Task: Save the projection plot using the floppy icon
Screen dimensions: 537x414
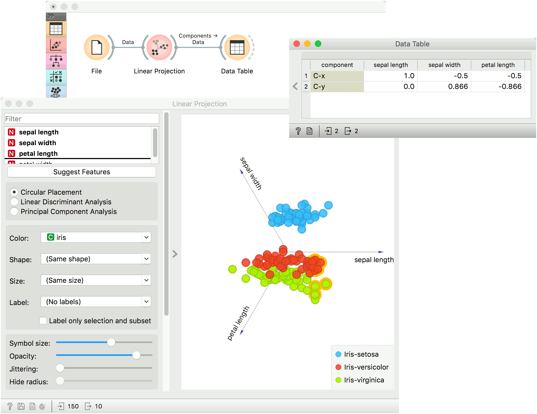Action: click(x=21, y=406)
